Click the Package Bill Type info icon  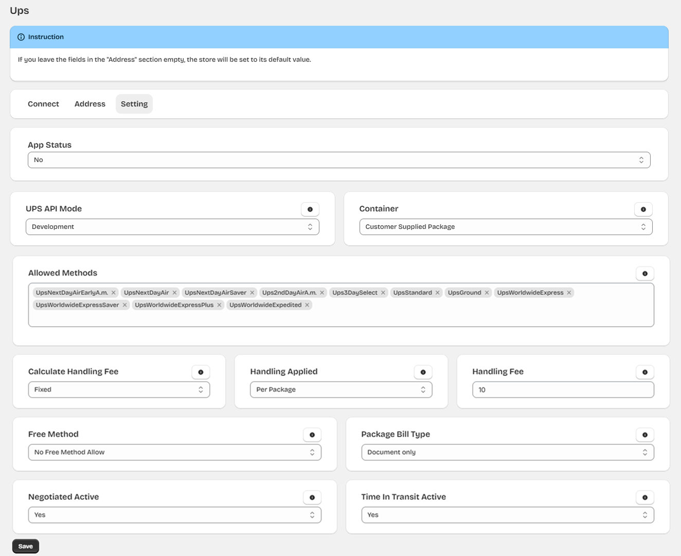click(x=644, y=435)
